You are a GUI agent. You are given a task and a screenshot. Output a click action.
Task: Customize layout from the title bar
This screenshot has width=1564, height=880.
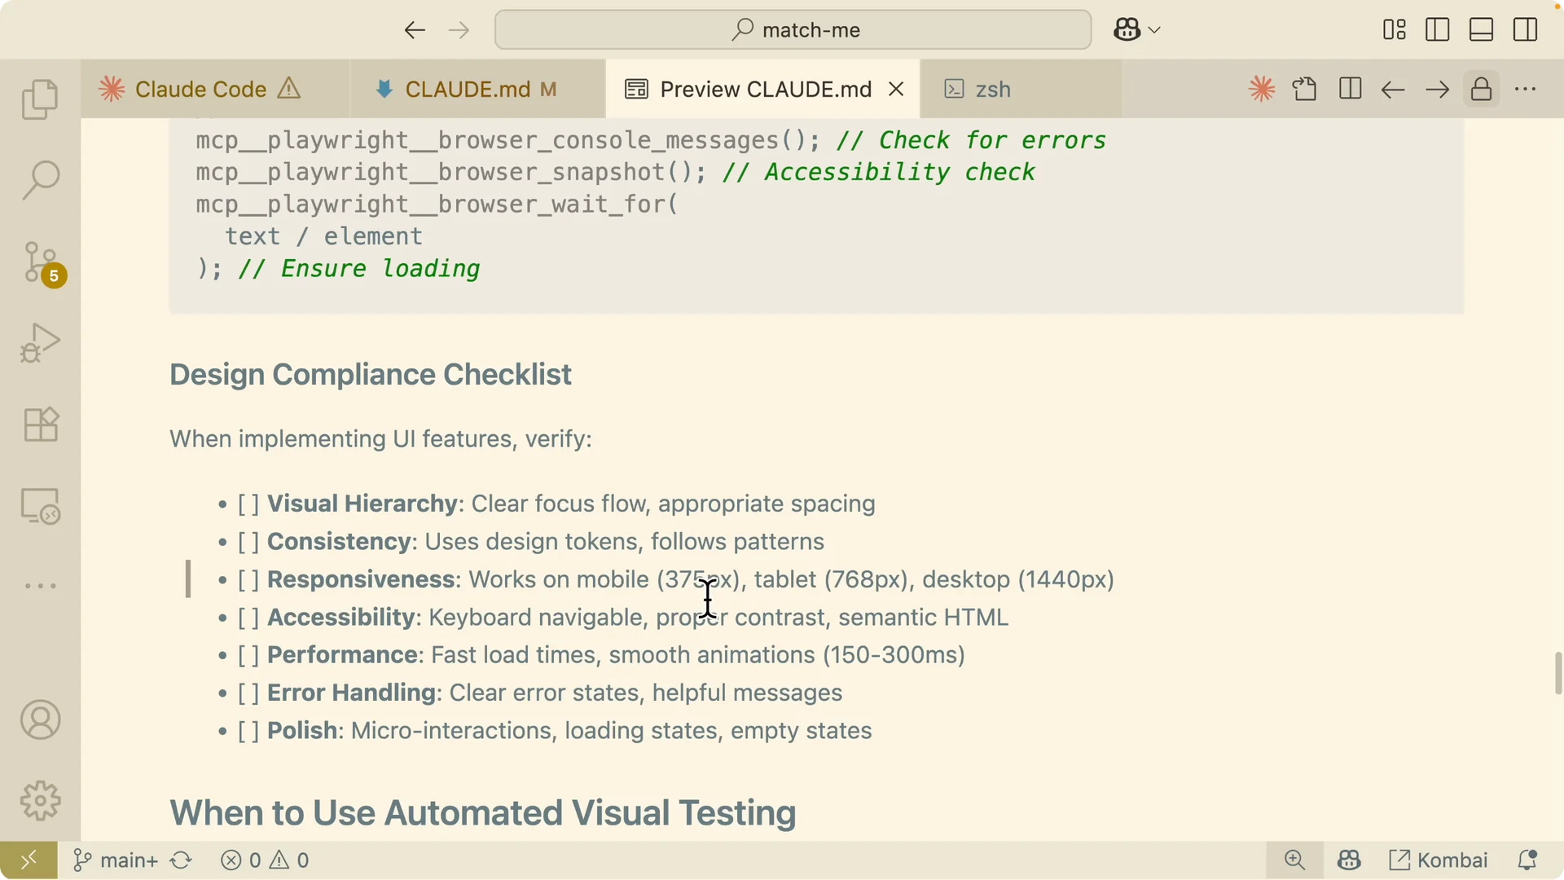click(x=1395, y=30)
